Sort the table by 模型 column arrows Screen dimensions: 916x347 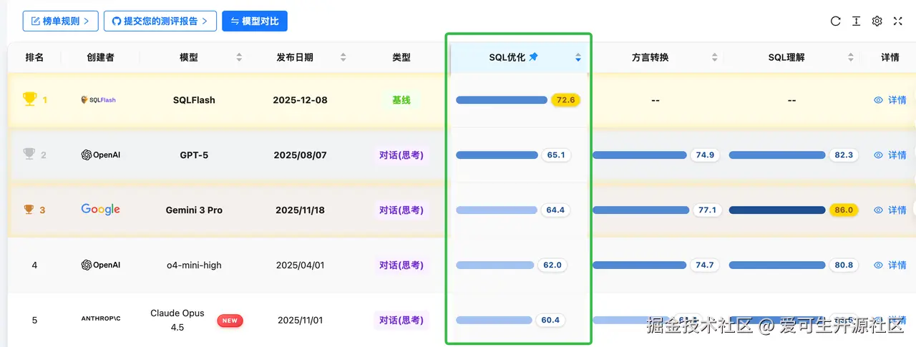click(239, 58)
